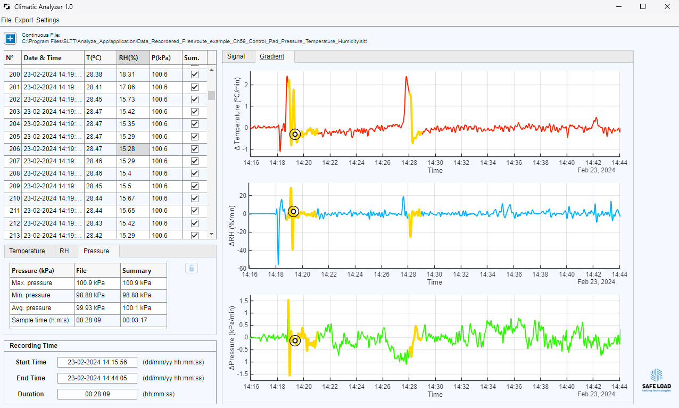Click the Min. pressure file value 98.88 kPa
This screenshot has height=408, width=679.
pos(97,295)
